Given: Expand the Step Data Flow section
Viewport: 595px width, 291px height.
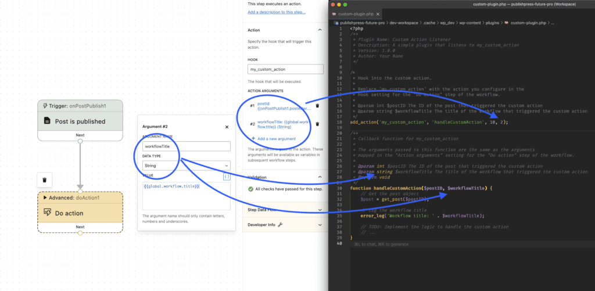Looking at the screenshot, I should pyautogui.click(x=319, y=209).
